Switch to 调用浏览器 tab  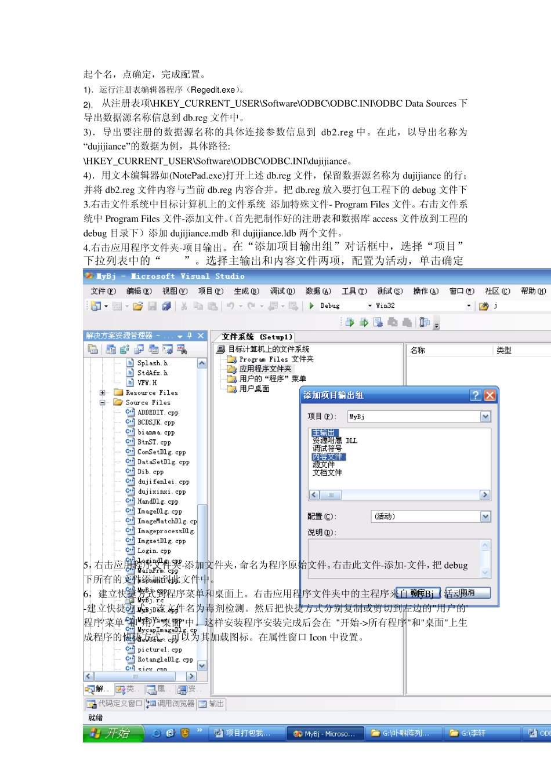(x=171, y=704)
